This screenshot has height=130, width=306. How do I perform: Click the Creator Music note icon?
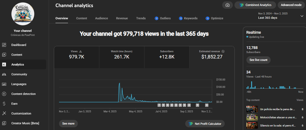click(x=4, y=123)
